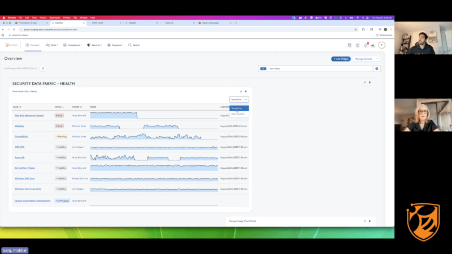The height and width of the screenshot is (254, 452).
Task: Open the Windows Event Log Data feed link
Action: 28,189
